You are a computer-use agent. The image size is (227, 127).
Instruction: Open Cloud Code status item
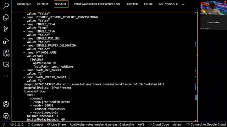click(159, 125)
